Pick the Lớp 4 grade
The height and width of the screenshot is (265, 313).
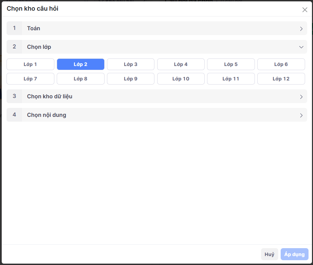coord(181,64)
